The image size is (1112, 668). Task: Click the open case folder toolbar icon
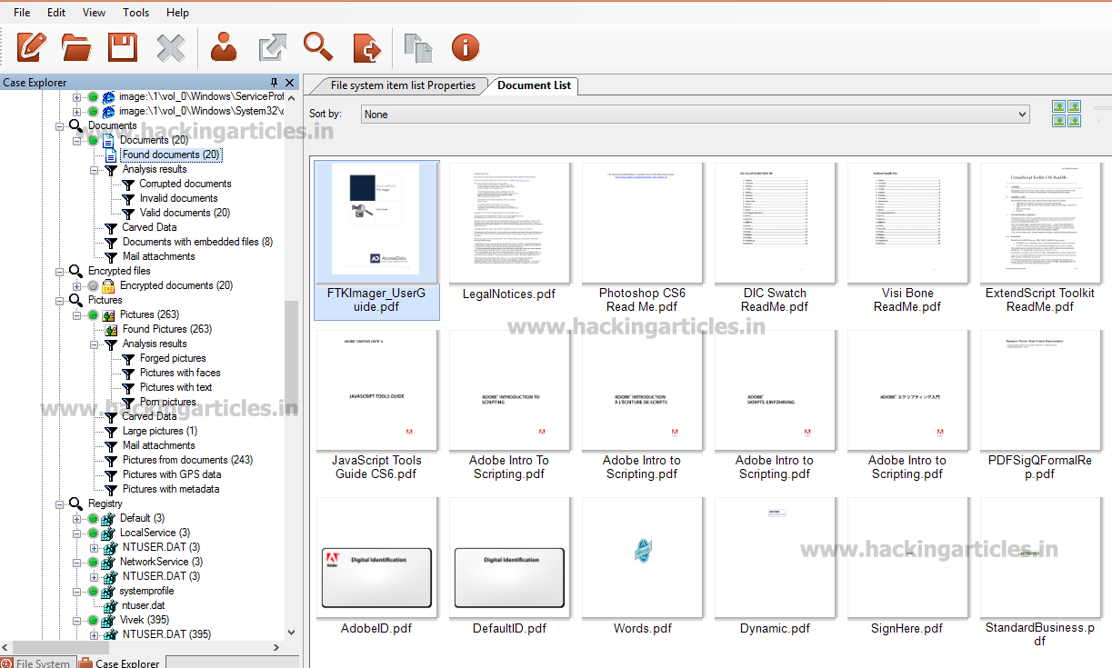[76, 46]
